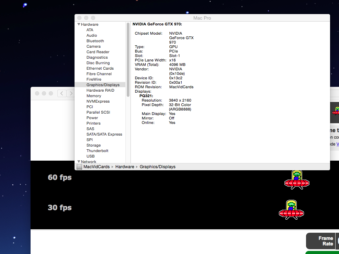This screenshot has height=254, width=339.
Task: Select the highlighted Graphics/Displays row
Action: (100, 85)
